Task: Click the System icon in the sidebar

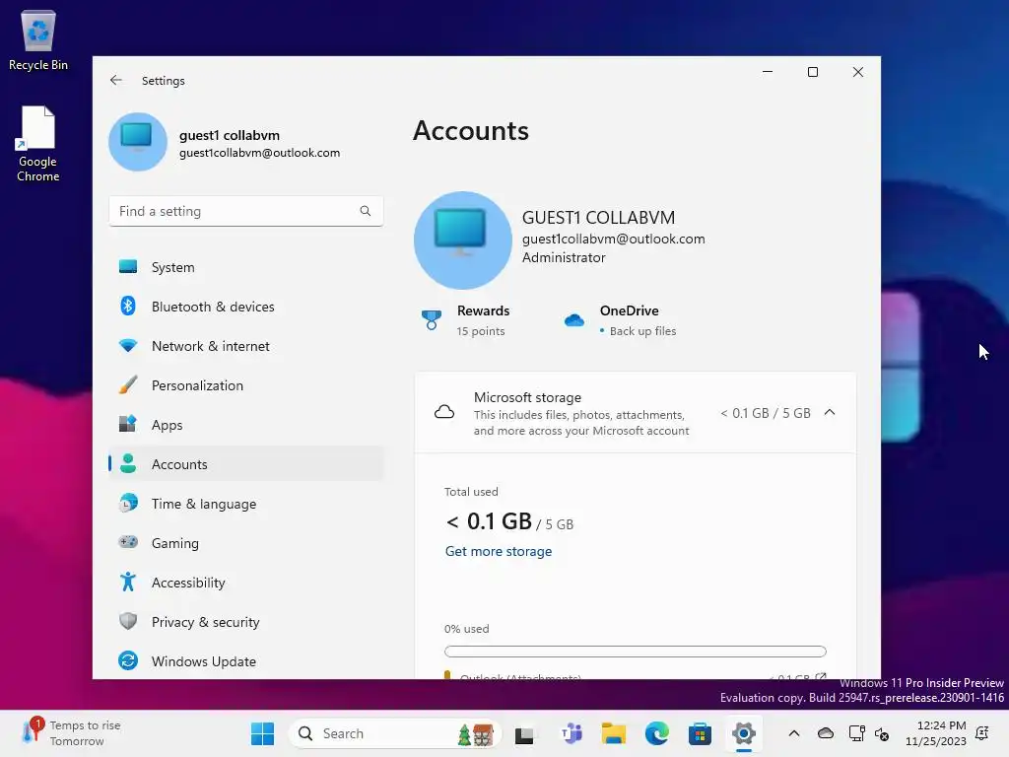Action: 128,266
